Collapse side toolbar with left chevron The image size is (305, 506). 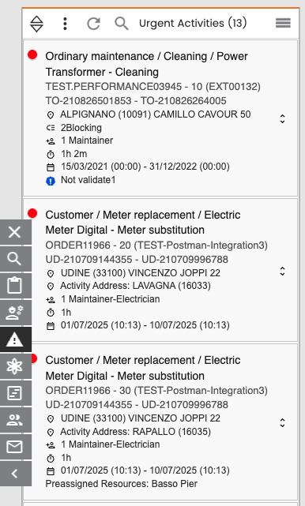point(15,474)
